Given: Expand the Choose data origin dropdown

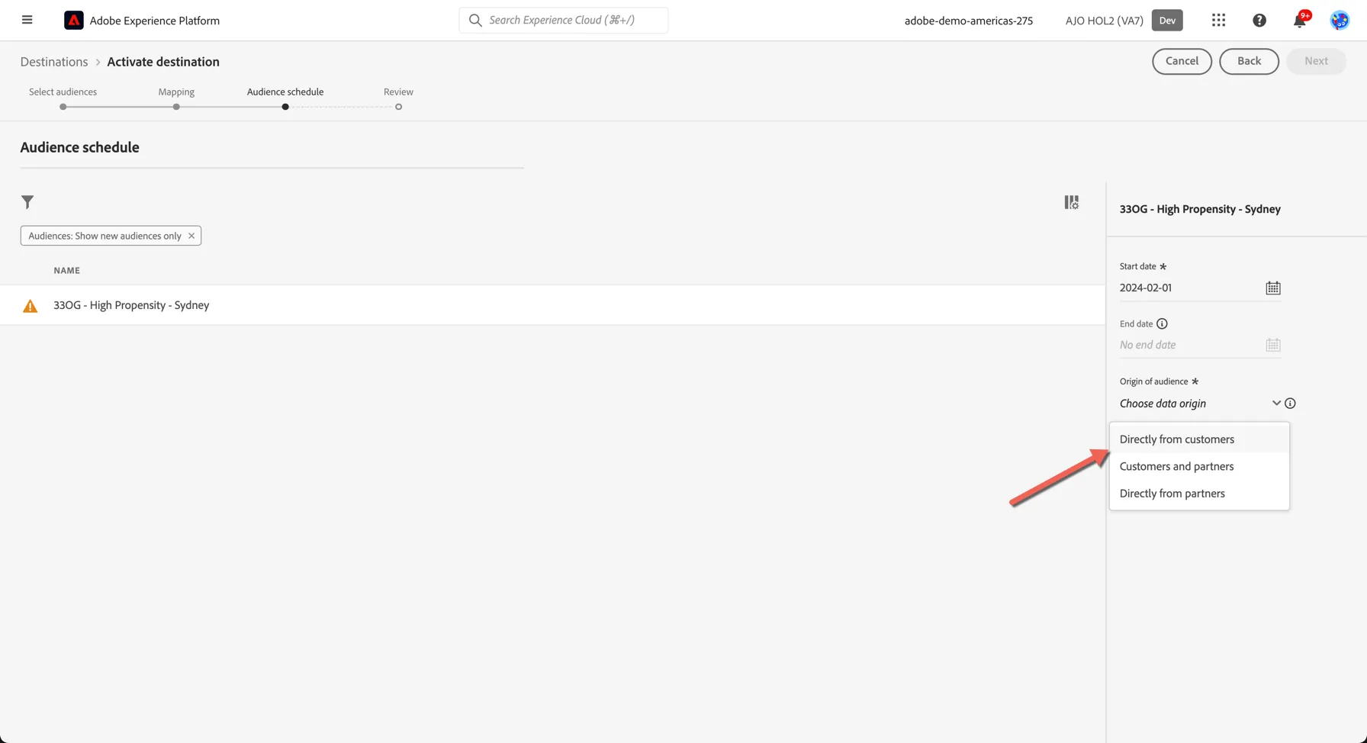Looking at the screenshot, I should pos(1200,404).
